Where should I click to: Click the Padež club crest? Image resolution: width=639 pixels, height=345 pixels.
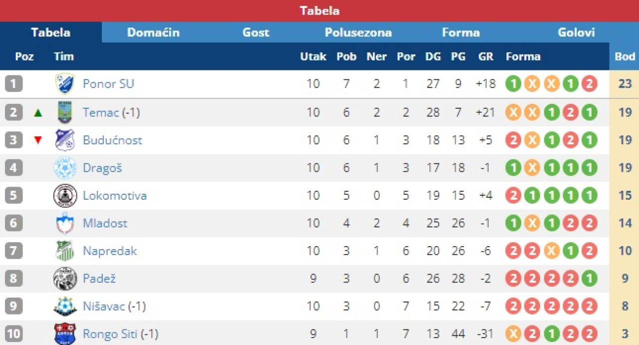65,279
